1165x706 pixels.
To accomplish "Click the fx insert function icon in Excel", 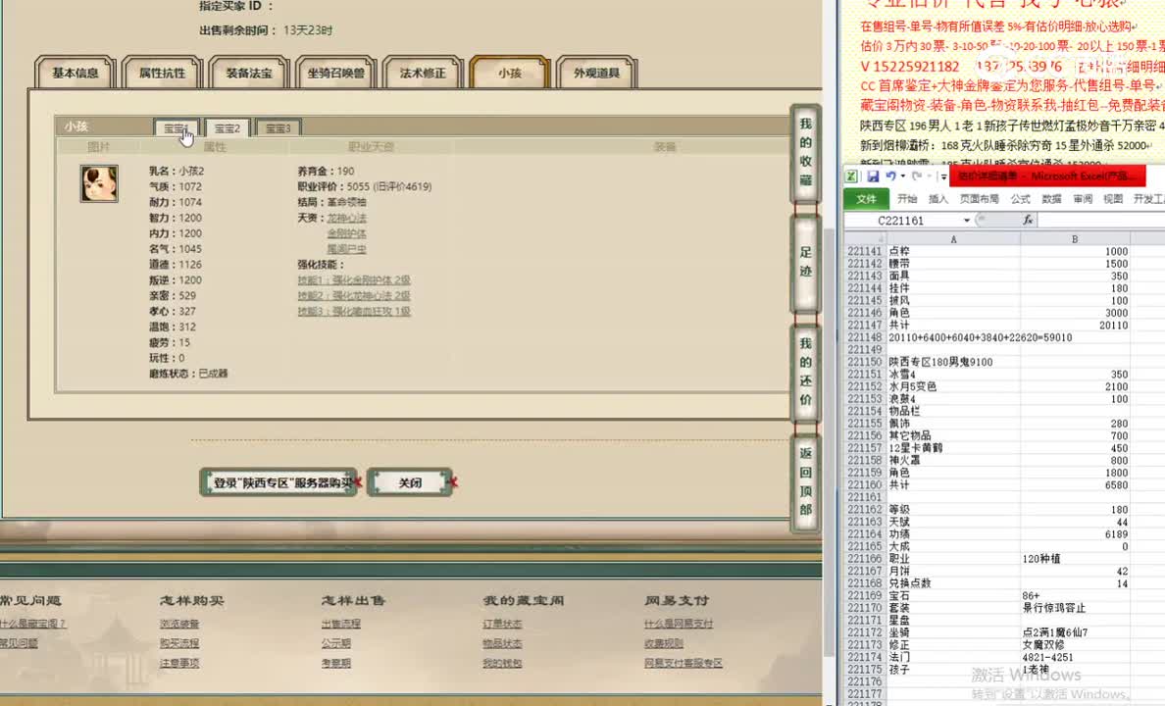I will pyautogui.click(x=1028, y=220).
